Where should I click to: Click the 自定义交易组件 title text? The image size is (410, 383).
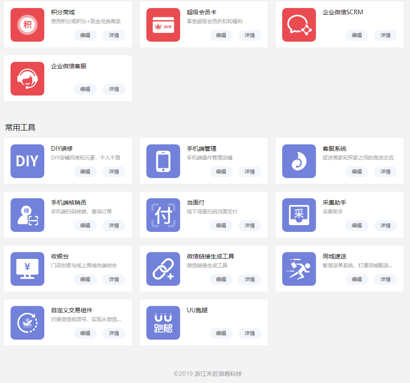point(72,310)
